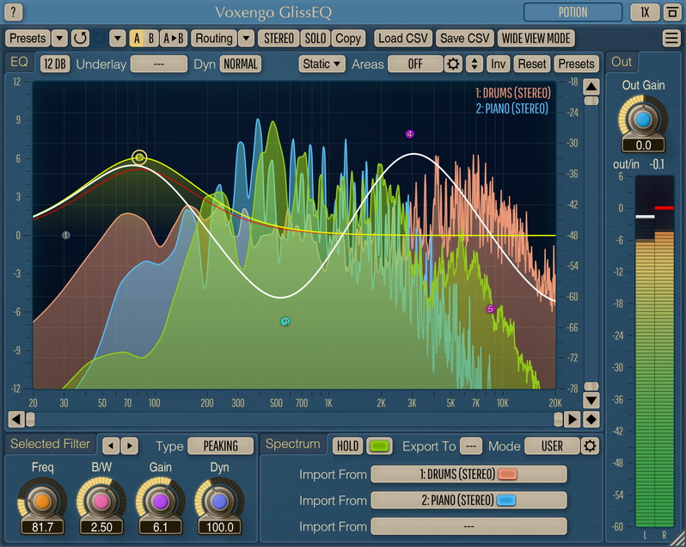
Task: Click the Areas up/down arrows icon
Action: (x=475, y=64)
